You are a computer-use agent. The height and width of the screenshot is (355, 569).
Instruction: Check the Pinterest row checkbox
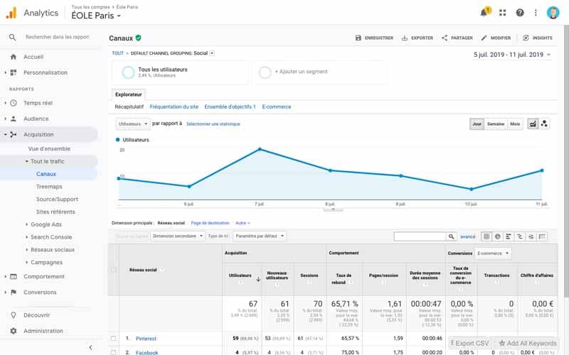(114, 339)
